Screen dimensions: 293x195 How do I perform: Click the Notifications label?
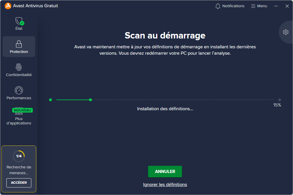tap(233, 6)
